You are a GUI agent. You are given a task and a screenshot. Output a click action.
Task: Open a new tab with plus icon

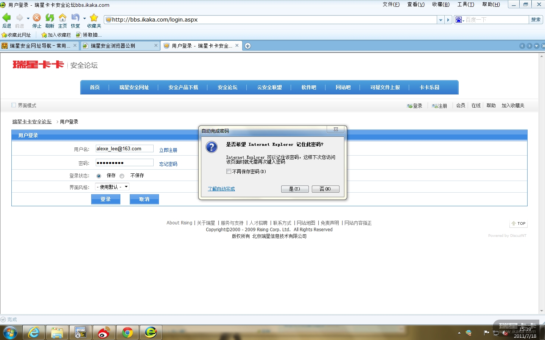(x=248, y=46)
